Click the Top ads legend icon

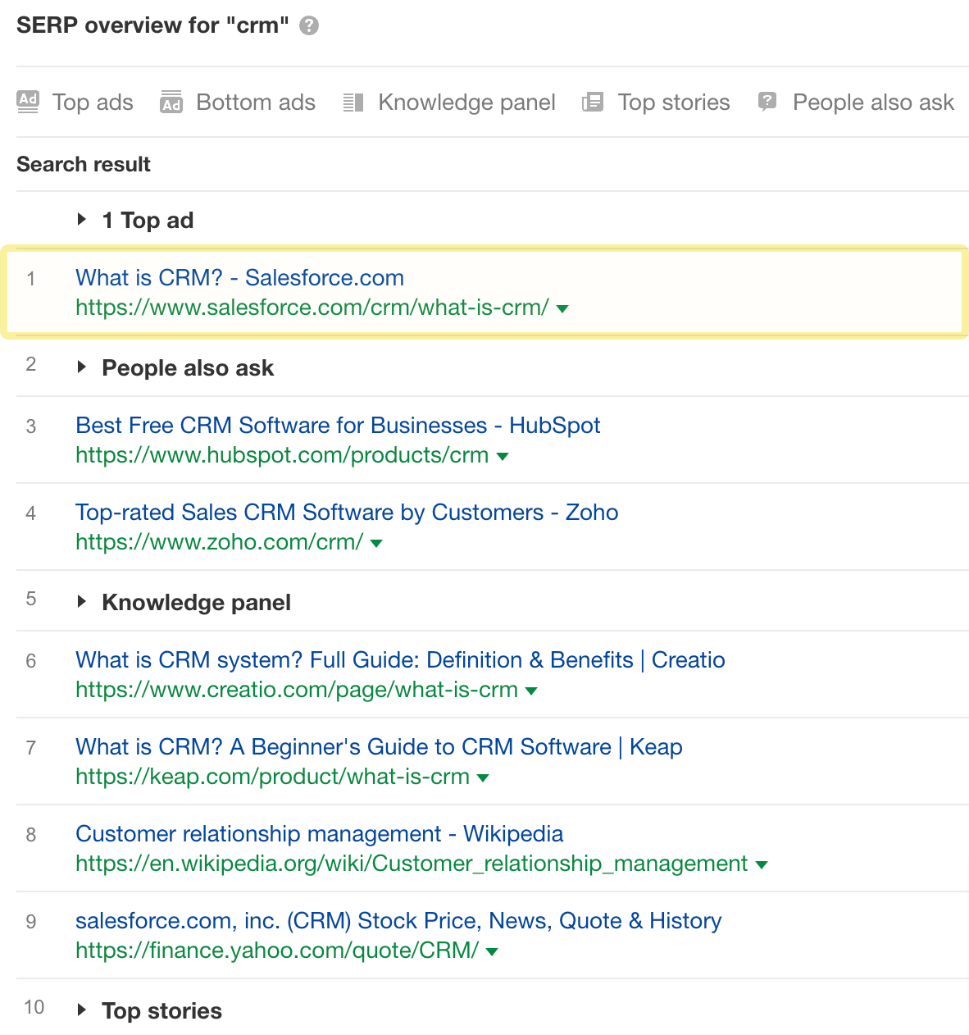coord(27,102)
